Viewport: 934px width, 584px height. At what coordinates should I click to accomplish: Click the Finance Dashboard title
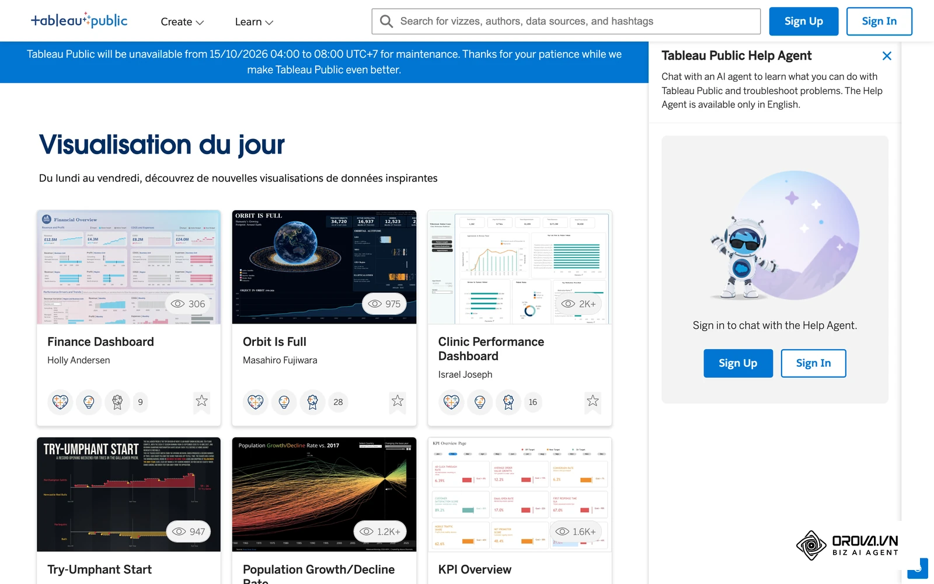[x=100, y=342]
